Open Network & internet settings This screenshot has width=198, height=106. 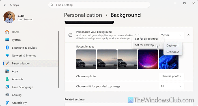click(x=31, y=55)
